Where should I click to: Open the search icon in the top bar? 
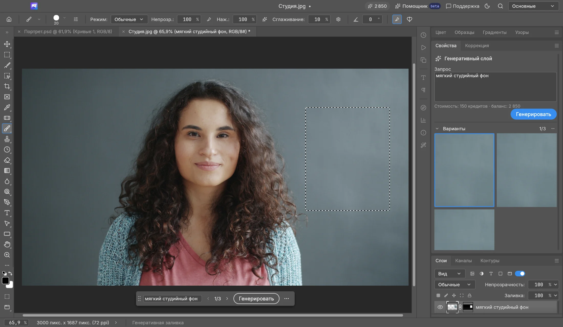click(x=500, y=6)
